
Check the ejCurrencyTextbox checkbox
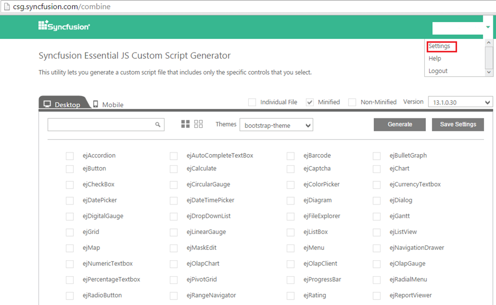click(x=376, y=185)
